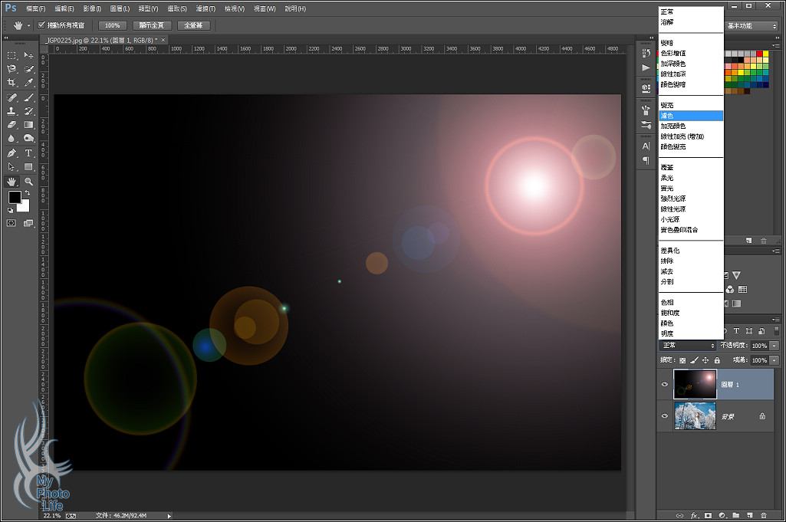Select the Crop tool
The image size is (786, 522).
tap(12, 83)
